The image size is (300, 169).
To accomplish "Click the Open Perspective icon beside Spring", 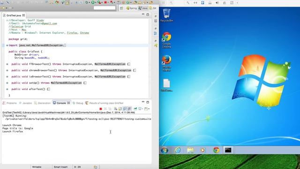I will pyautogui.click(x=121, y=8).
